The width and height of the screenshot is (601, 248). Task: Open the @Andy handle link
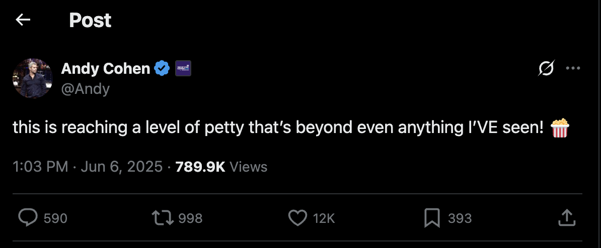(x=85, y=89)
